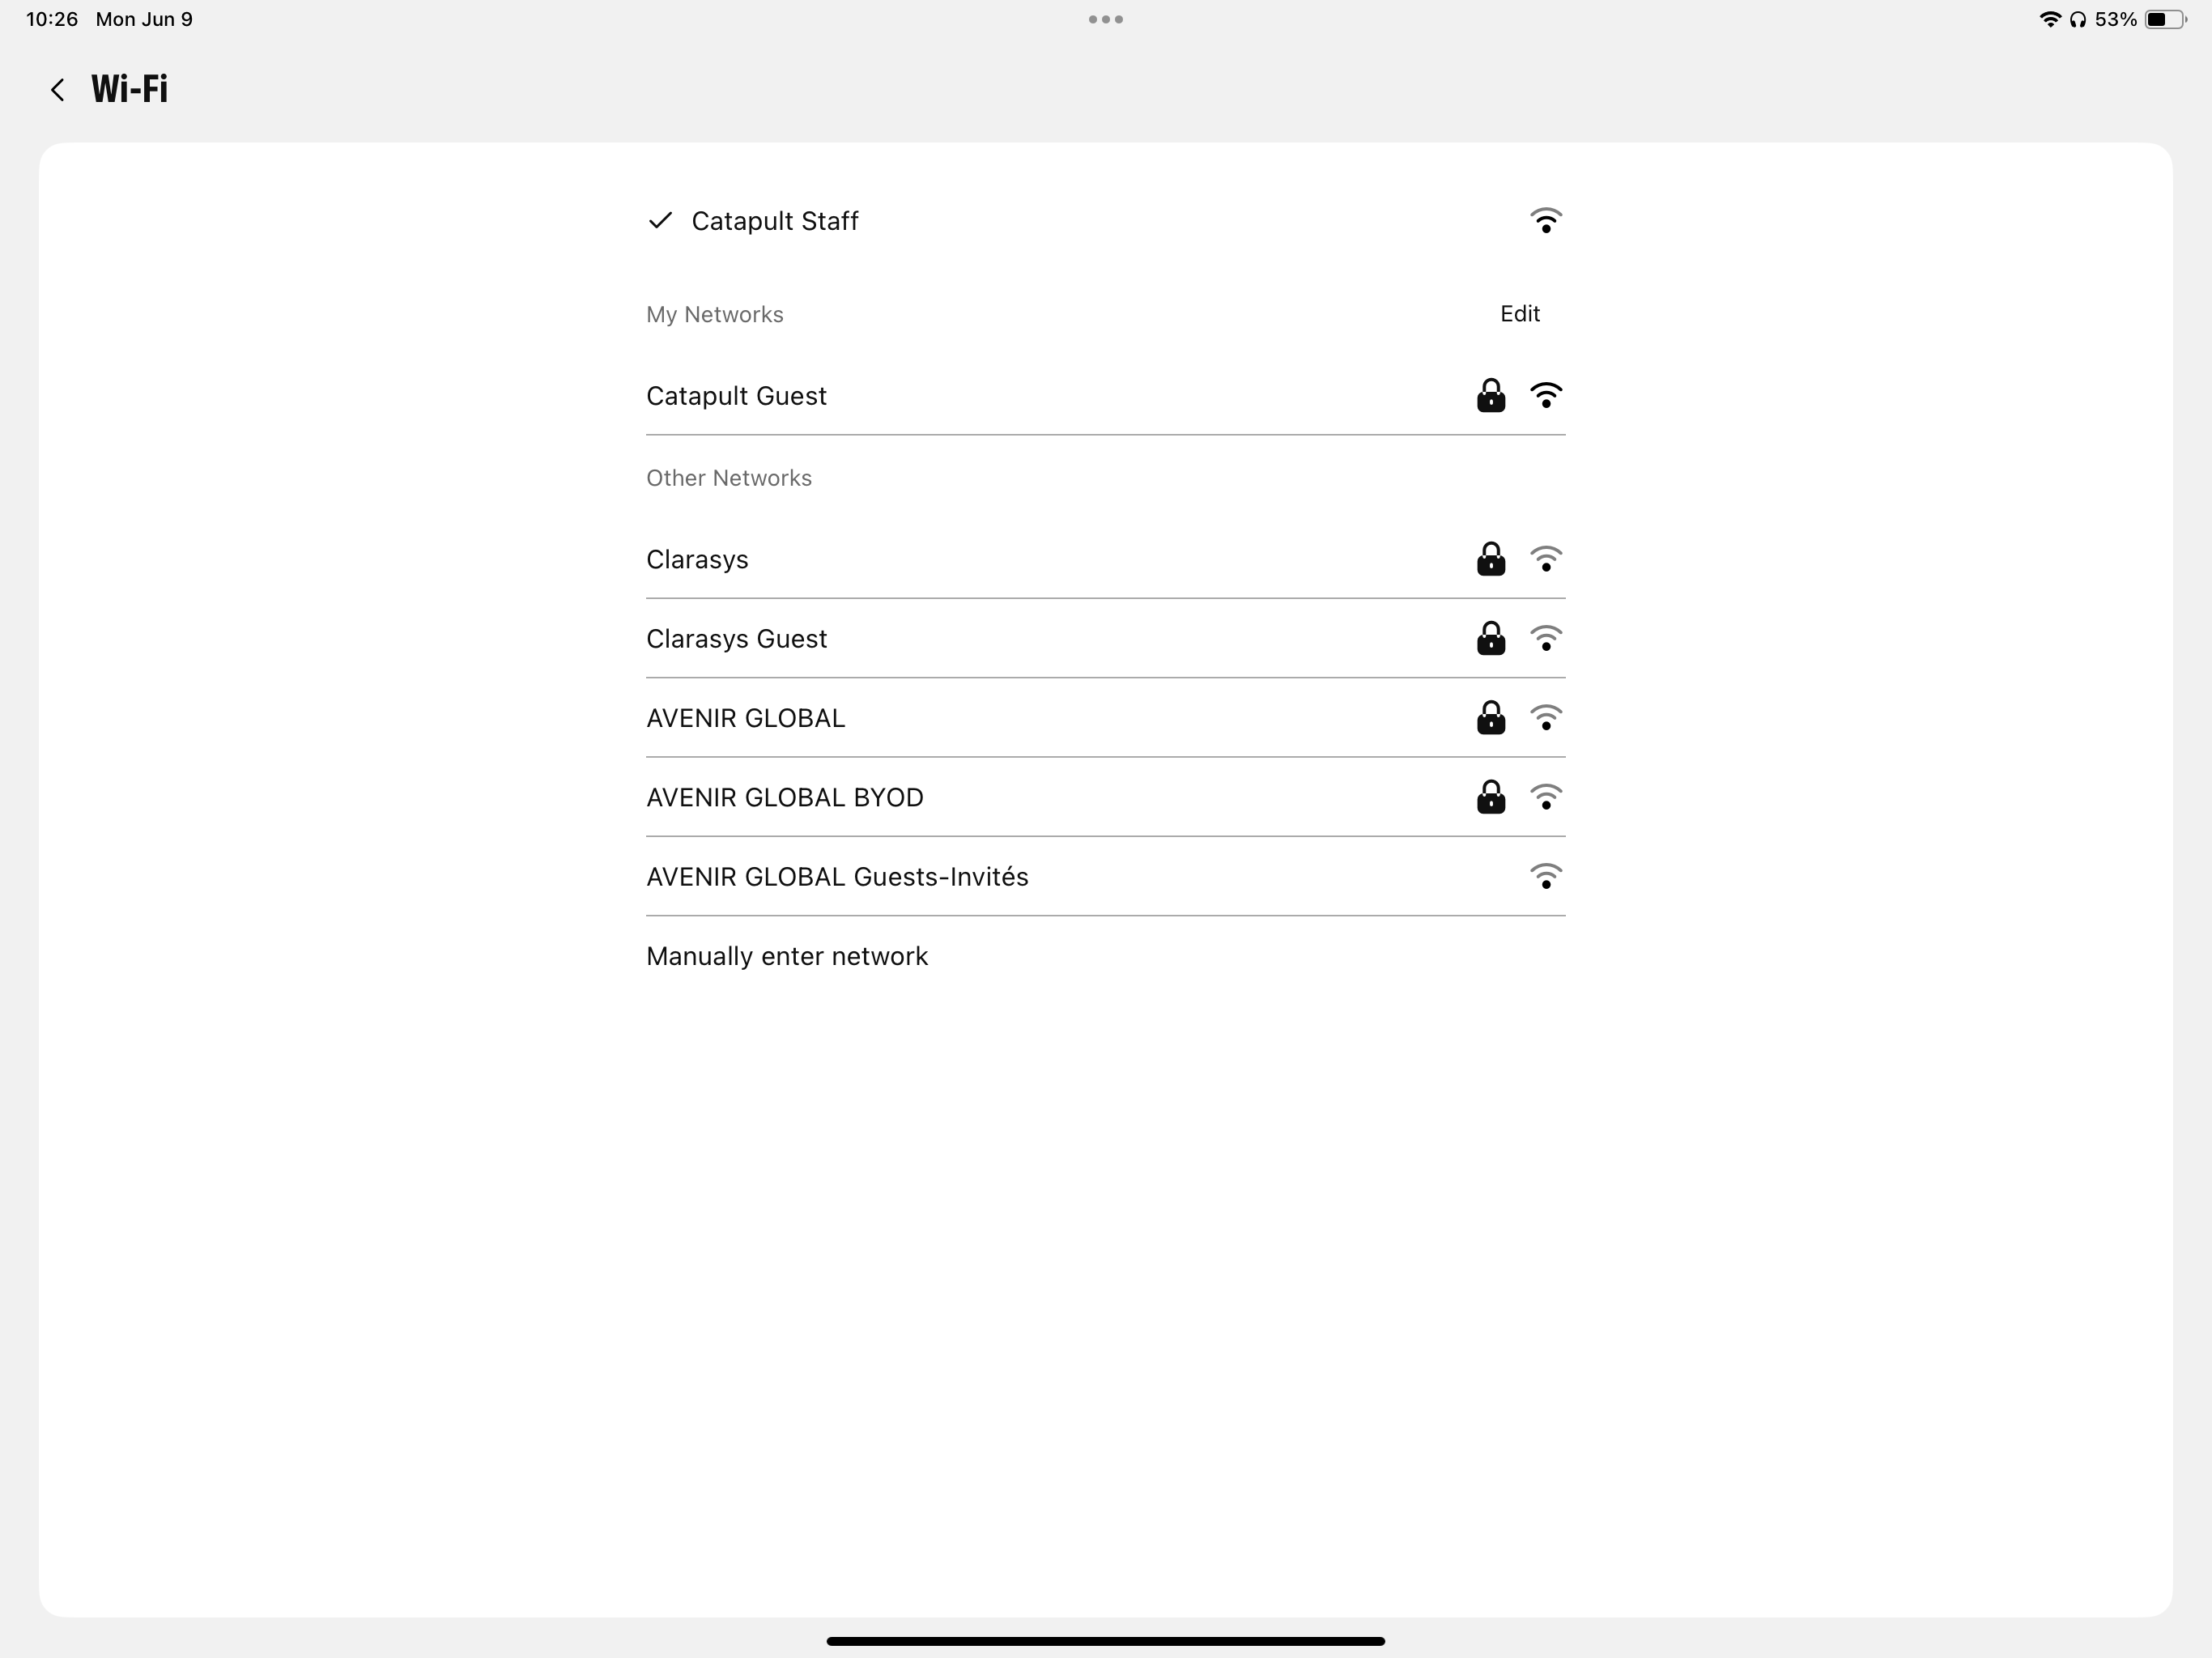Tap the signal icon for AVENIR GLOBAL Guests-Invités
Screen dimensions: 2212x1658
click(1546, 876)
